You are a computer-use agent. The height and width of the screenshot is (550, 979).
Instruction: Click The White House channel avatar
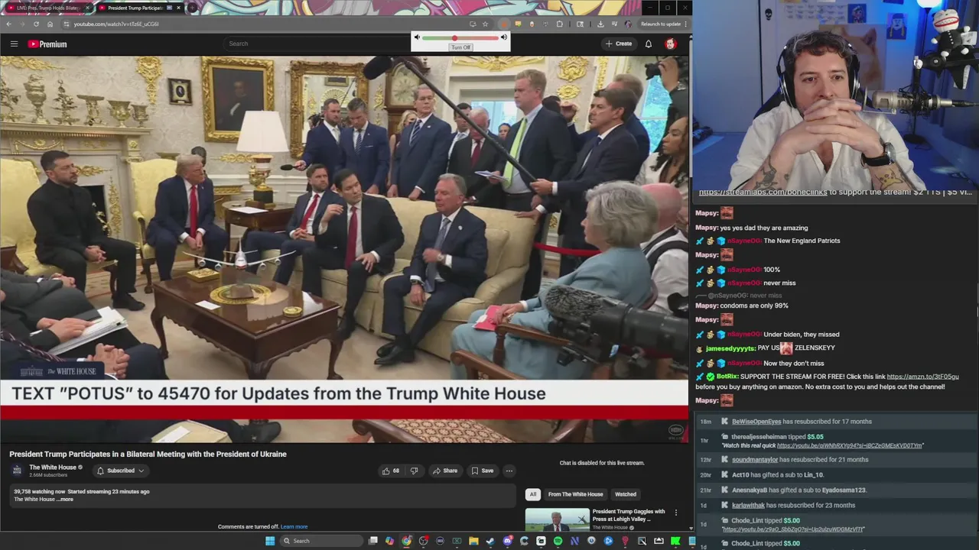click(18, 471)
